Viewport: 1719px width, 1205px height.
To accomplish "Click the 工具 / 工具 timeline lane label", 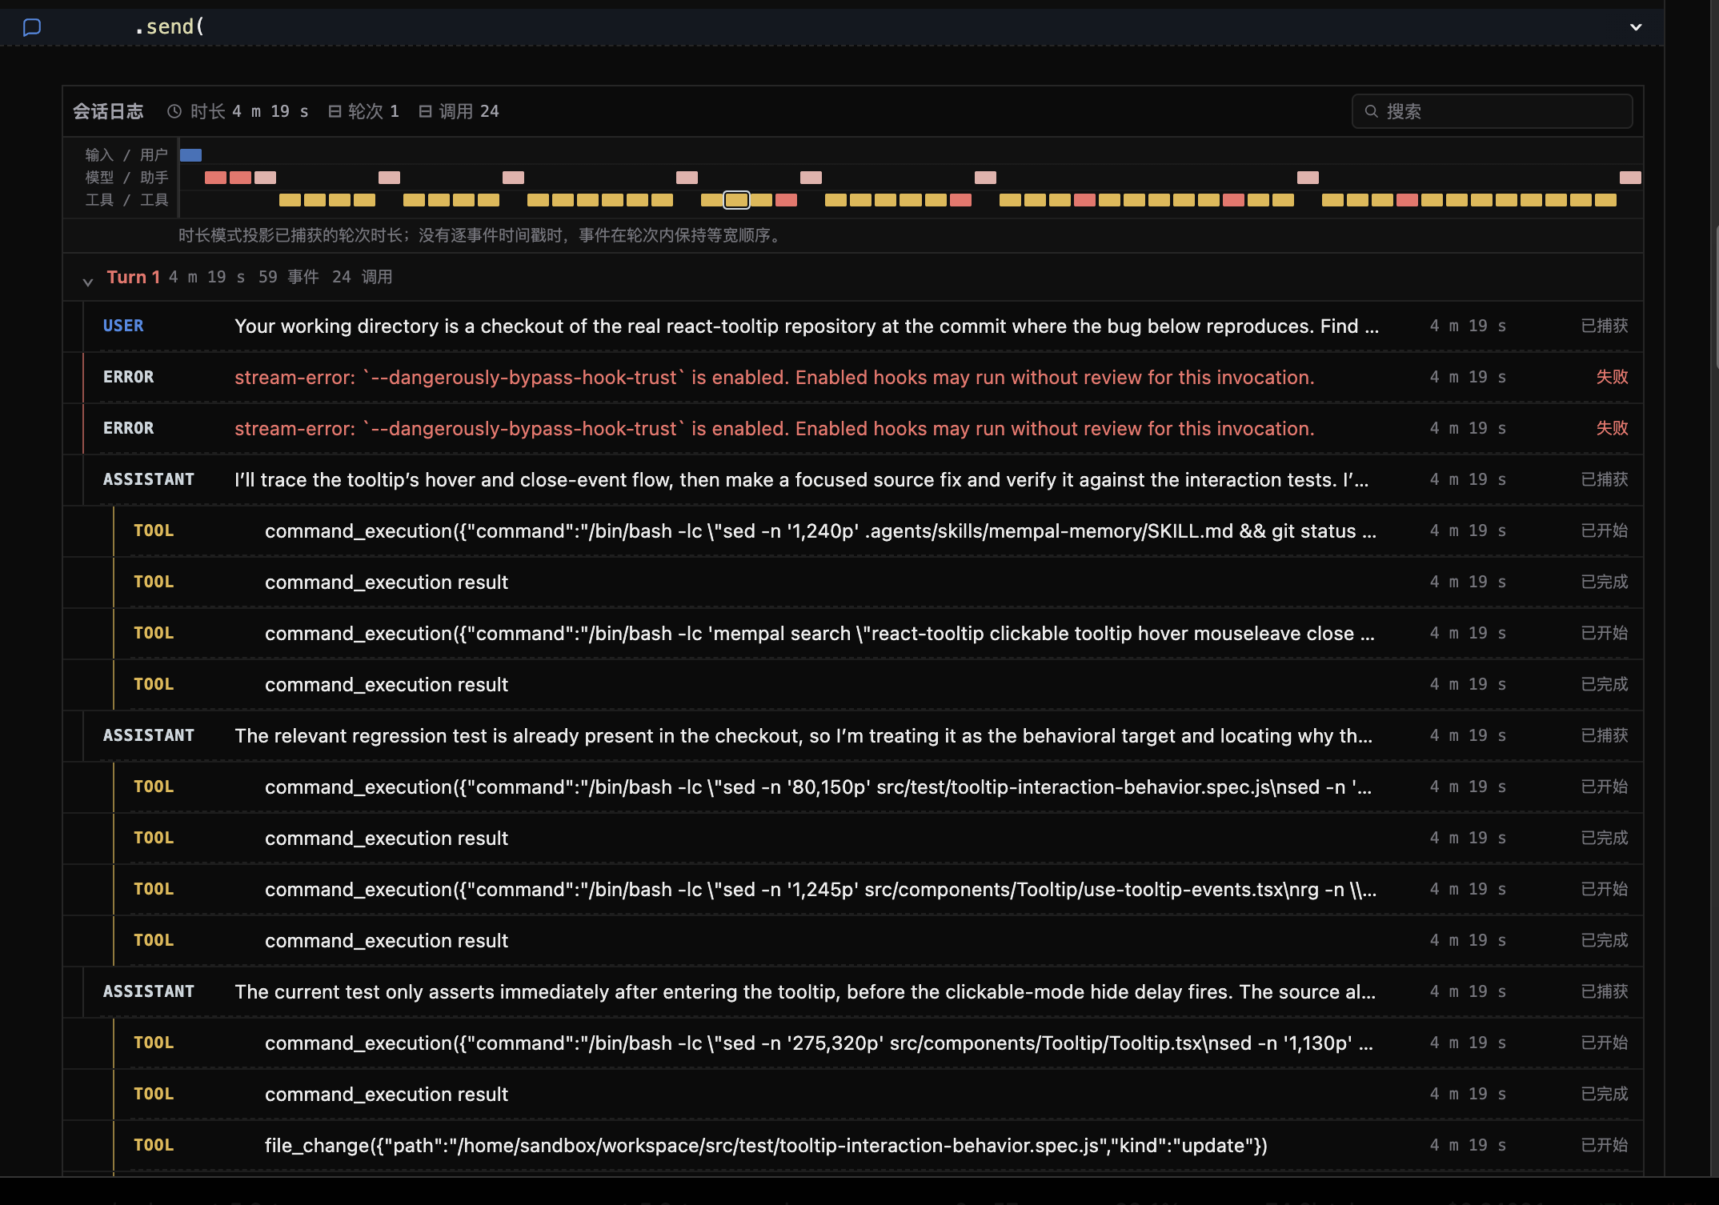I will 126,200.
